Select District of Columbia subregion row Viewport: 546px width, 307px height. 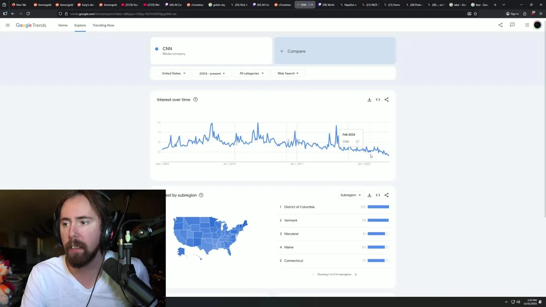click(x=334, y=207)
